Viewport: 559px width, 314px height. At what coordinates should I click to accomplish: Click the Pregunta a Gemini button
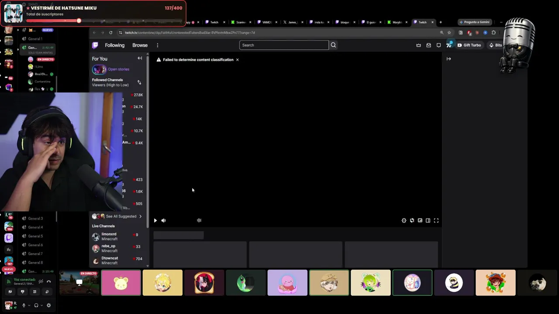pyautogui.click(x=474, y=22)
